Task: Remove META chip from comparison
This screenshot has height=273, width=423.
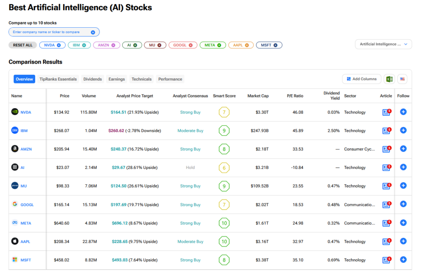Action: (x=219, y=45)
